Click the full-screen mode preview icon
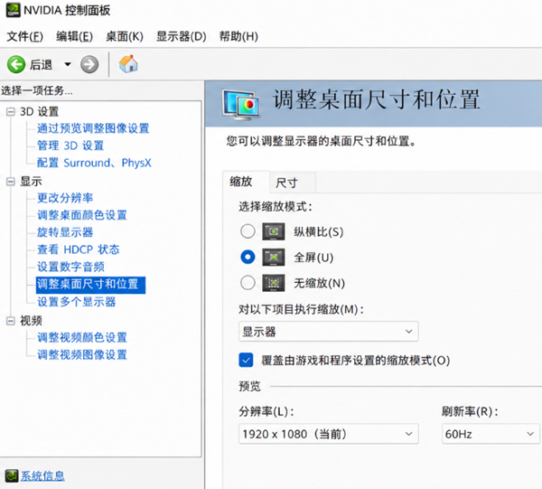The height and width of the screenshot is (489, 542). tap(274, 258)
